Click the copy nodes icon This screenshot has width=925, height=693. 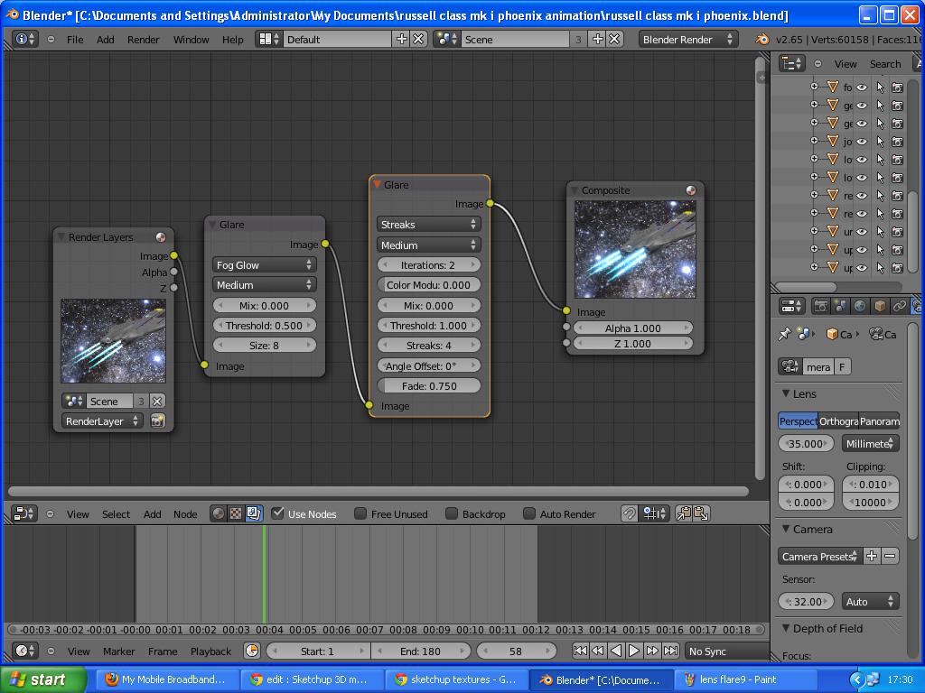click(x=684, y=513)
